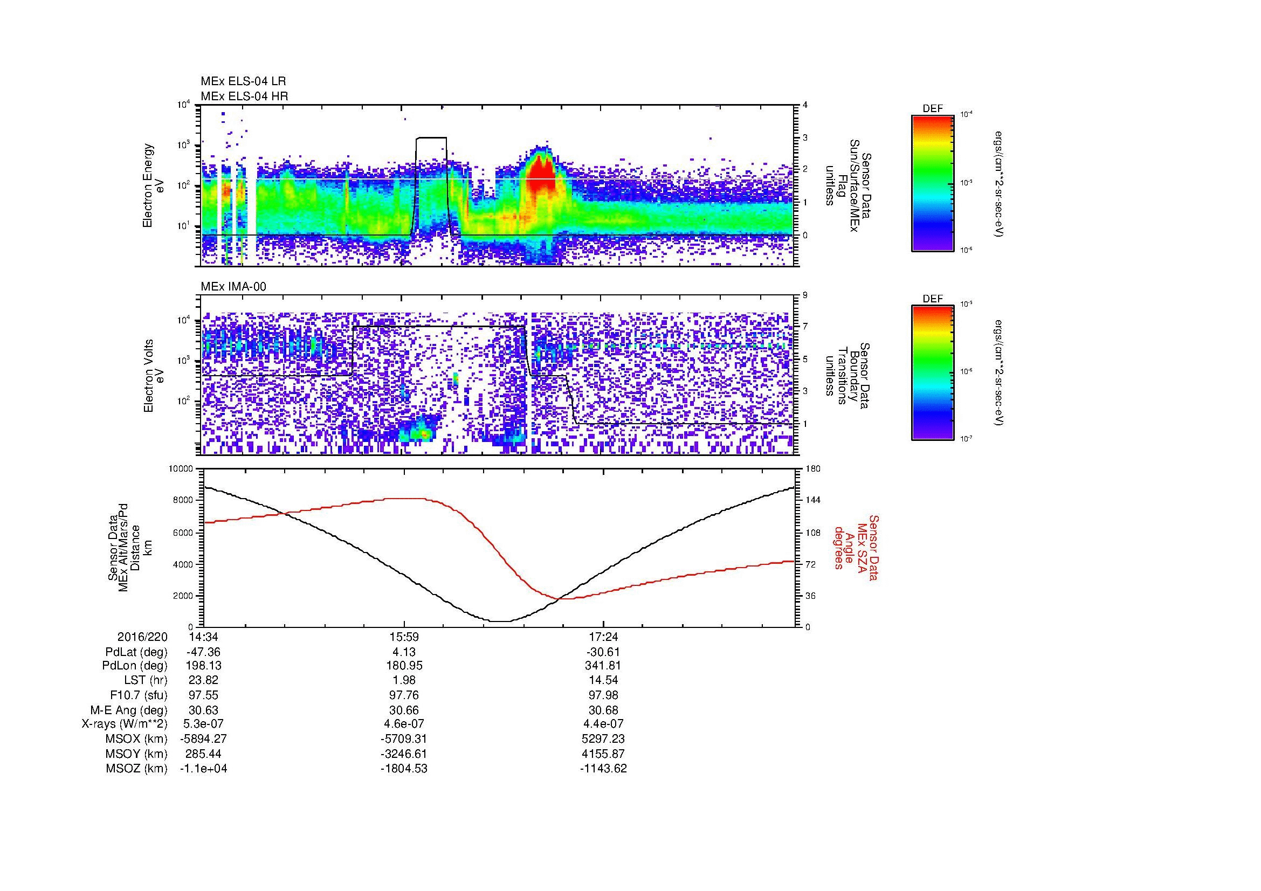Click the PdLat value '4.13'

[404, 652]
